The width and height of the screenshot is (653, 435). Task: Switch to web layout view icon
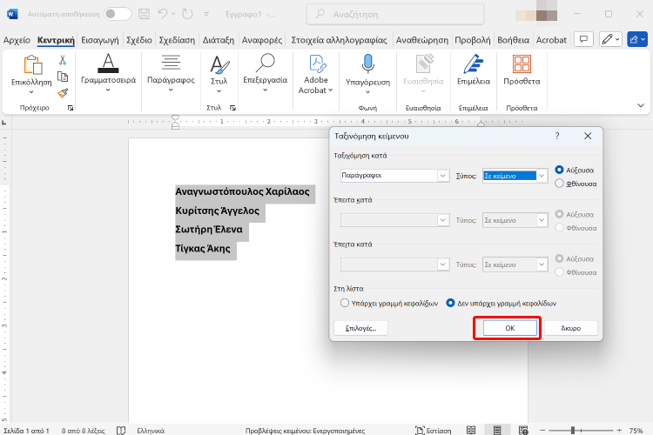523,430
